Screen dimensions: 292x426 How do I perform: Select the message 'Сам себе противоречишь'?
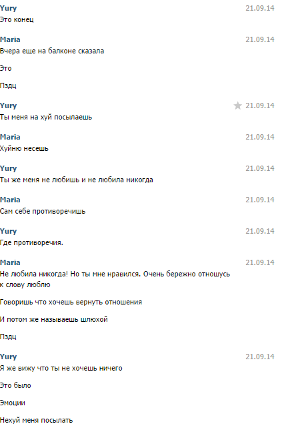pos(43,212)
